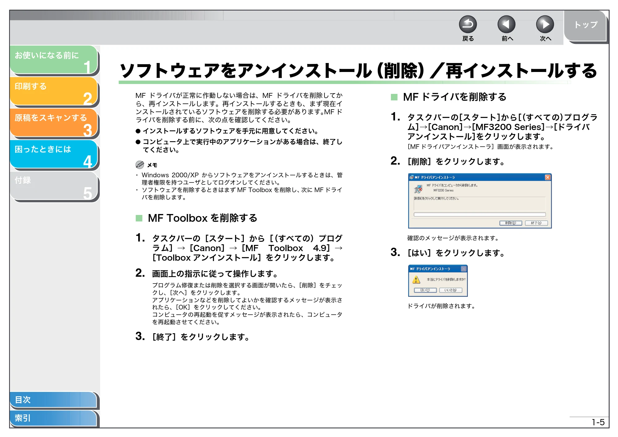This screenshot has height=437, width=618.
Task: Click the text 確認のメッセージが表示されます
Action: click(x=453, y=238)
